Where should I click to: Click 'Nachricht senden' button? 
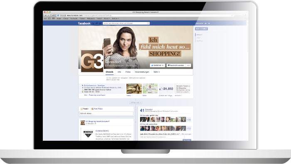tap(176, 65)
